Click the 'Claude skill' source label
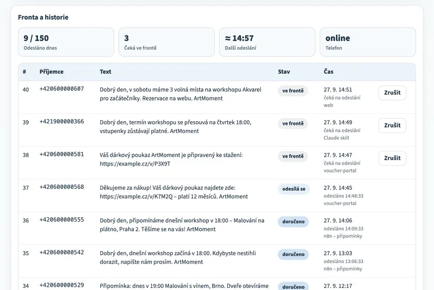Viewport: 434px width, 290px height. 336,137
